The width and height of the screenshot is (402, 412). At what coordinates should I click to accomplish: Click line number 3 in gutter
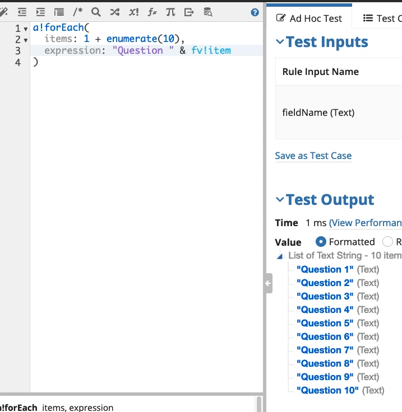point(17,51)
